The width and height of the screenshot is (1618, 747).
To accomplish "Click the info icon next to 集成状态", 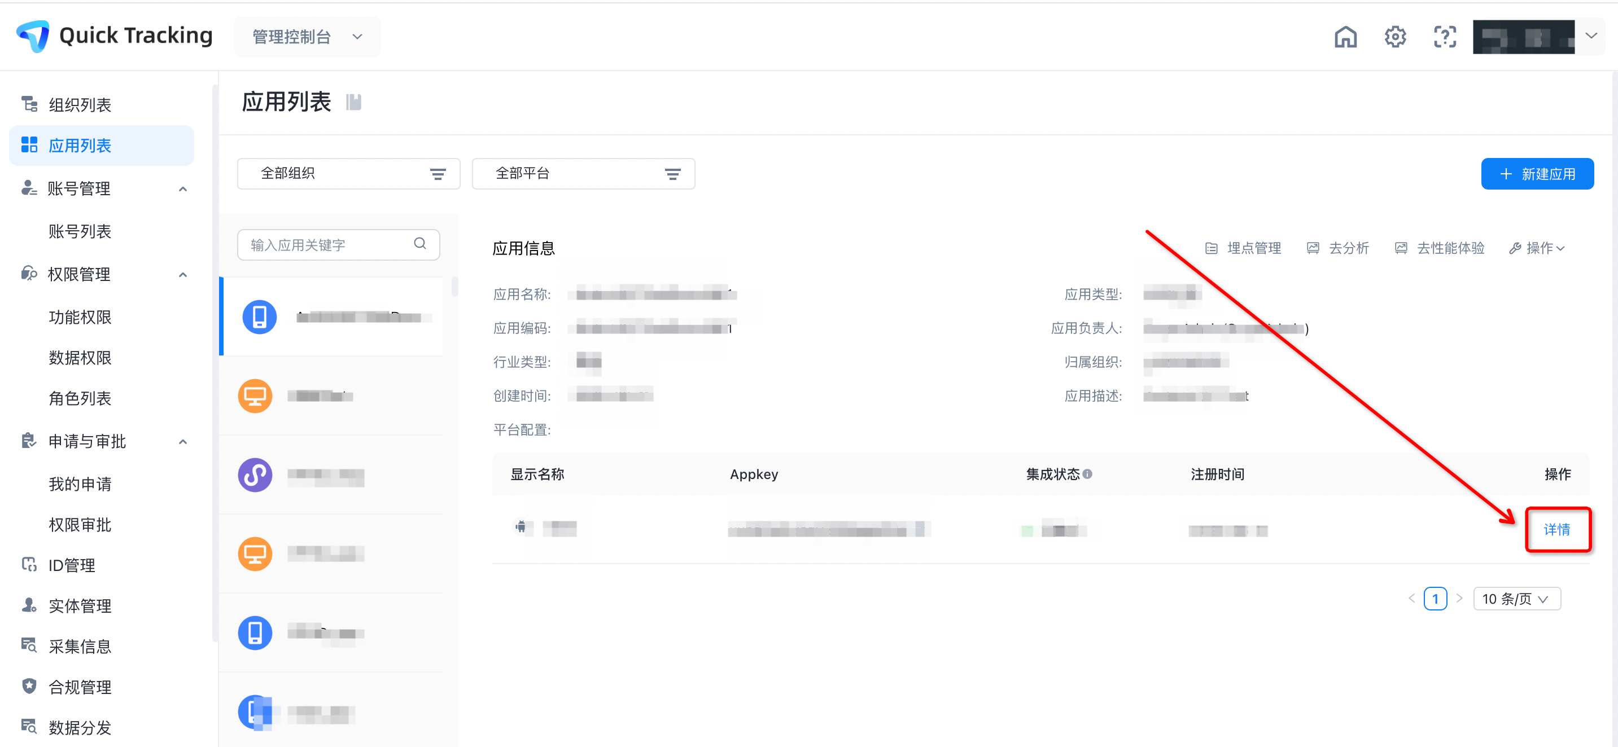I will tap(1087, 474).
